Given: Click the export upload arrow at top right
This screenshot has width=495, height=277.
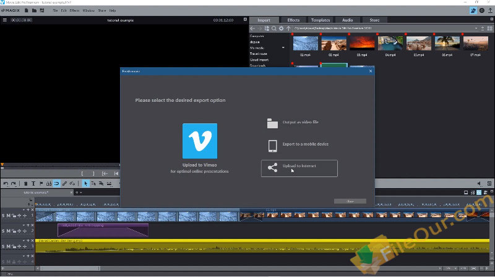Looking at the screenshot, I should point(490,10).
